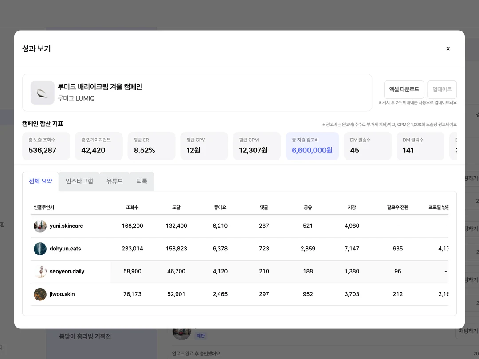Click the 업데이트 button
This screenshot has height=359, width=479.
(x=442, y=90)
